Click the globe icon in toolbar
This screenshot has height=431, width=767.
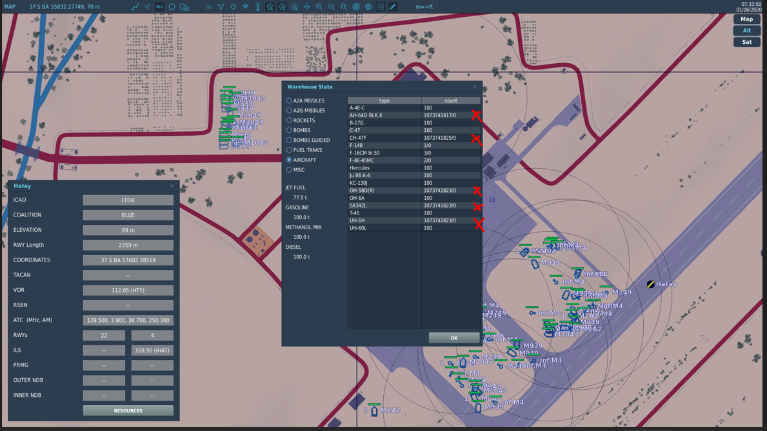(x=368, y=7)
